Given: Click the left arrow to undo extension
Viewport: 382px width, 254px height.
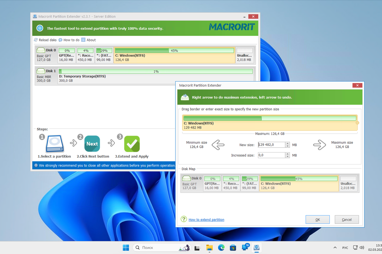Looking at the screenshot, I should [x=218, y=145].
